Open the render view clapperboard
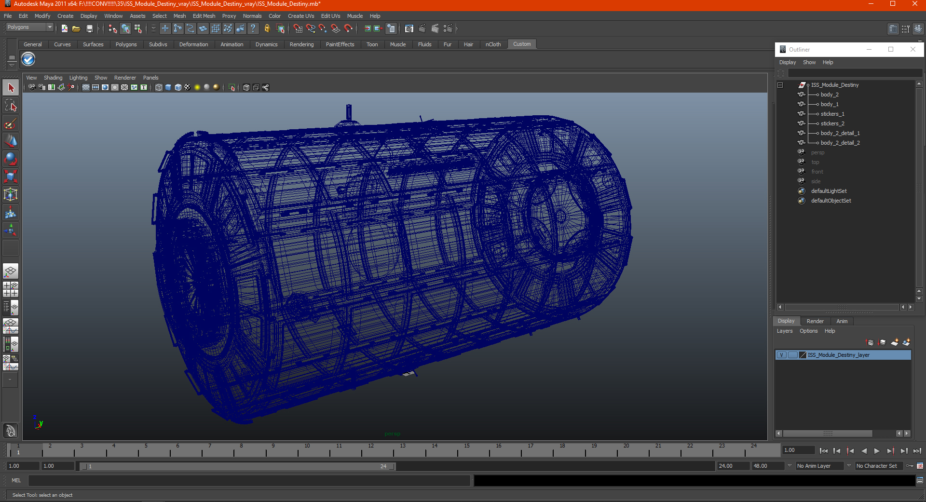The image size is (926, 502). click(409, 29)
